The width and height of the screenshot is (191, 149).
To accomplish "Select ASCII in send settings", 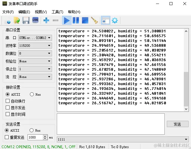I will [x=7, y=130].
